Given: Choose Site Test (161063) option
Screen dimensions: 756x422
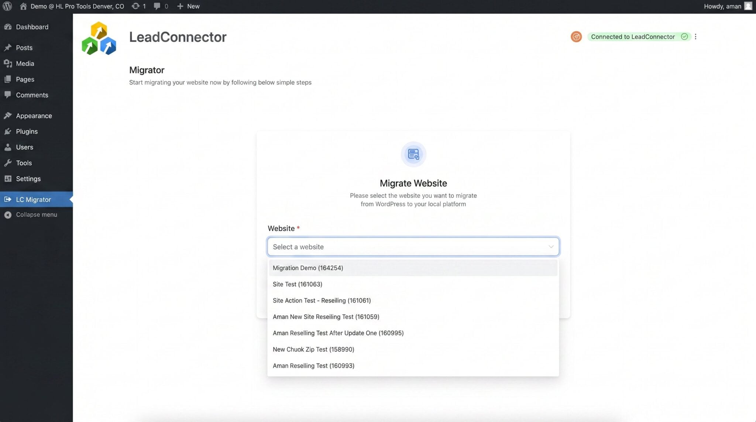Looking at the screenshot, I should [x=413, y=284].
